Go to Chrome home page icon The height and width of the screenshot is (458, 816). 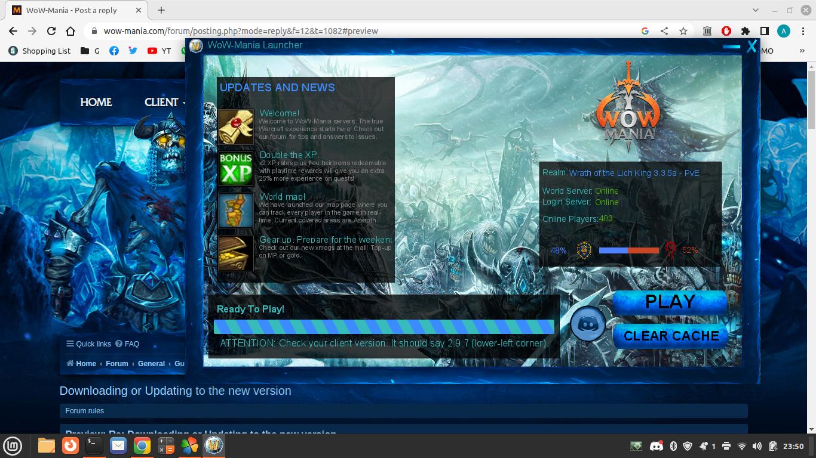pyautogui.click(x=70, y=31)
